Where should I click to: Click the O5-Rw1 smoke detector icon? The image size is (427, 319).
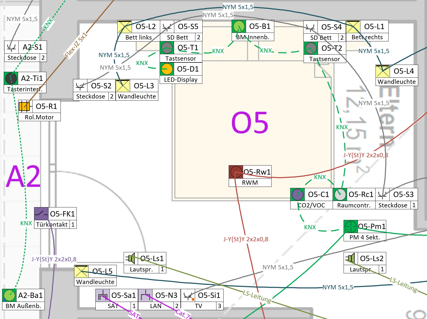tap(236, 172)
